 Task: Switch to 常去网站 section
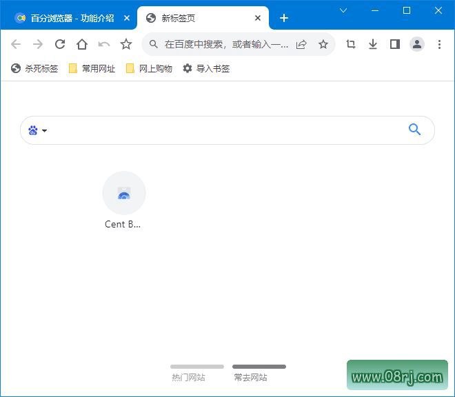[259, 373]
